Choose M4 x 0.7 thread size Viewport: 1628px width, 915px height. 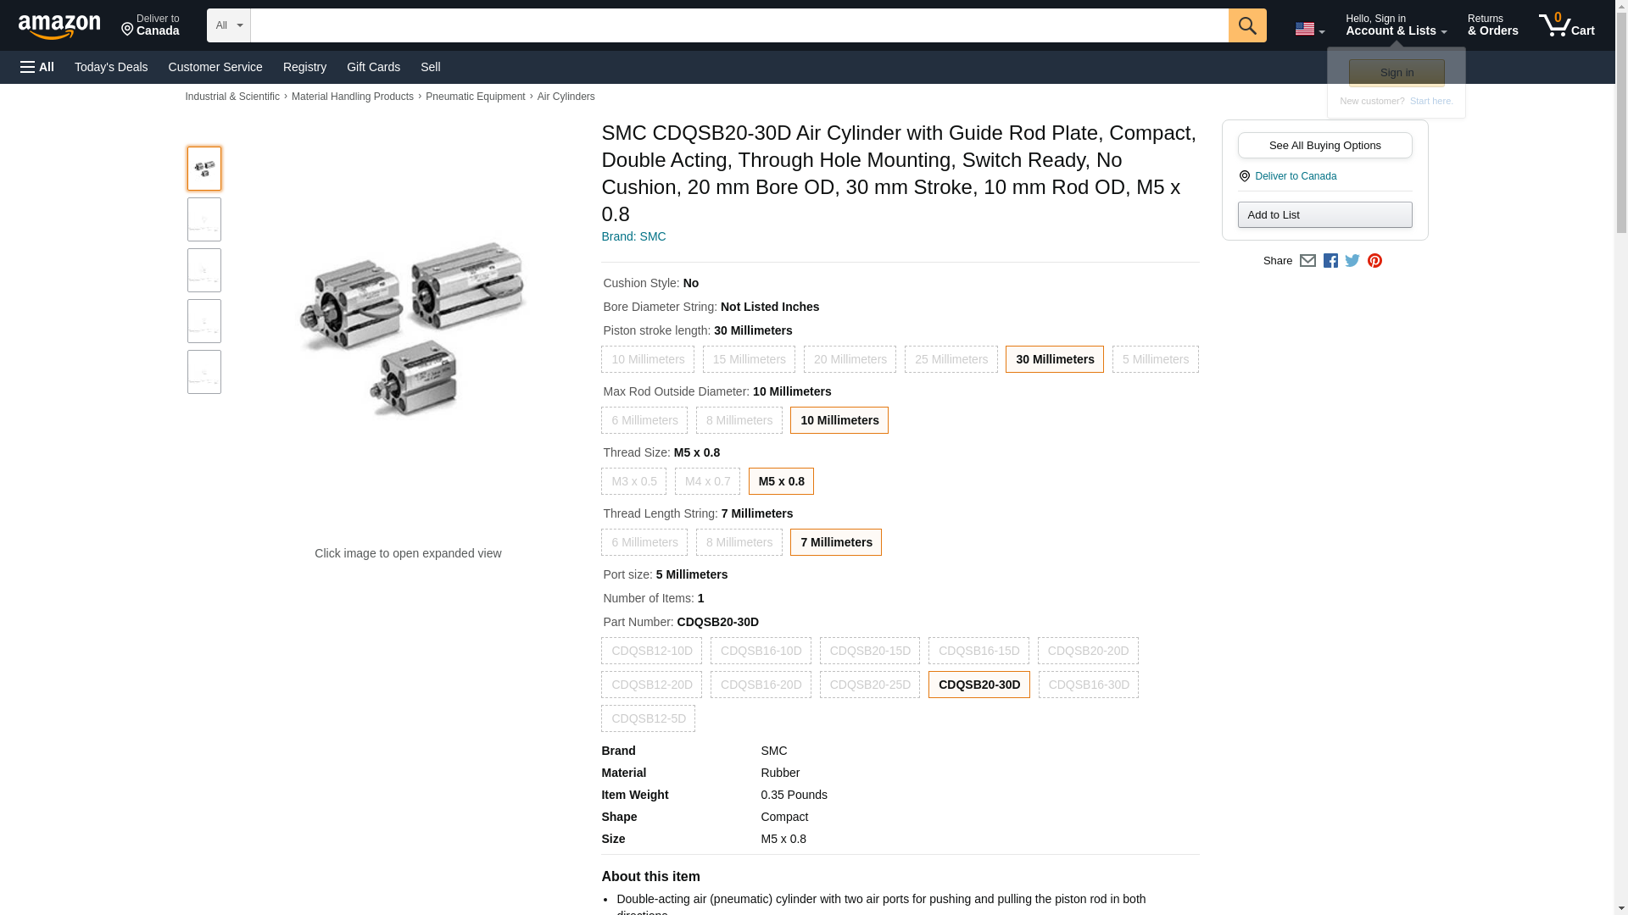coord(707,481)
